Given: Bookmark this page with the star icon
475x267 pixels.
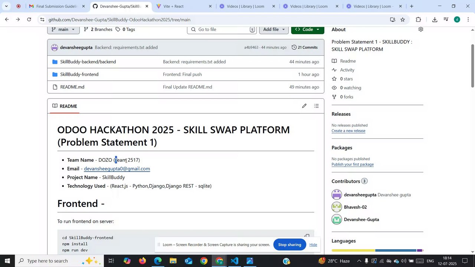Looking at the screenshot, I should click(x=403, y=20).
